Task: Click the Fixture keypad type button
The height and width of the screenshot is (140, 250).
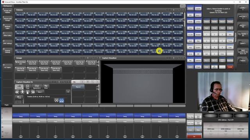Action: [207, 21]
